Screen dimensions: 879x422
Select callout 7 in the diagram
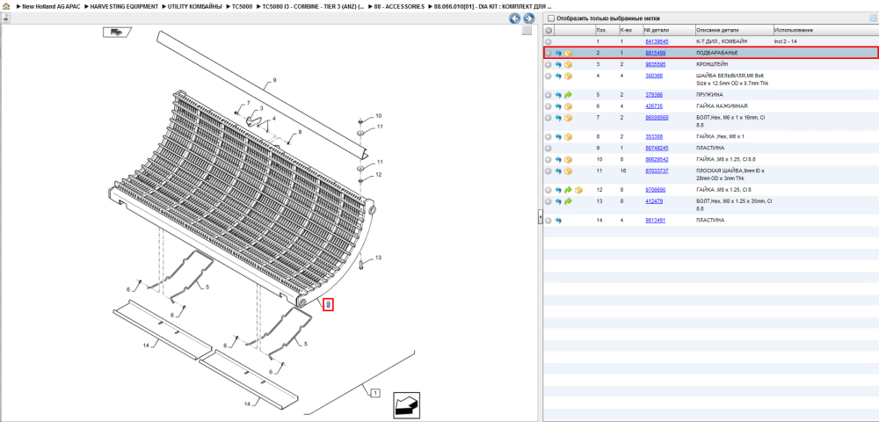248,103
